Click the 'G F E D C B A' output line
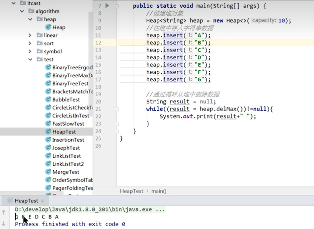This screenshot has width=314, height=229. tap(37, 217)
